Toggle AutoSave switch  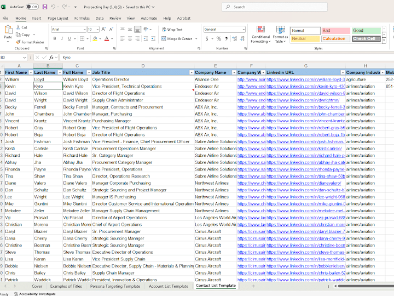pyautogui.click(x=32, y=7)
